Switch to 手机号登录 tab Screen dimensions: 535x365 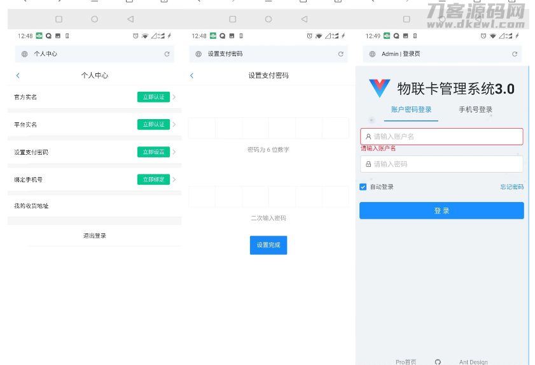click(x=475, y=110)
